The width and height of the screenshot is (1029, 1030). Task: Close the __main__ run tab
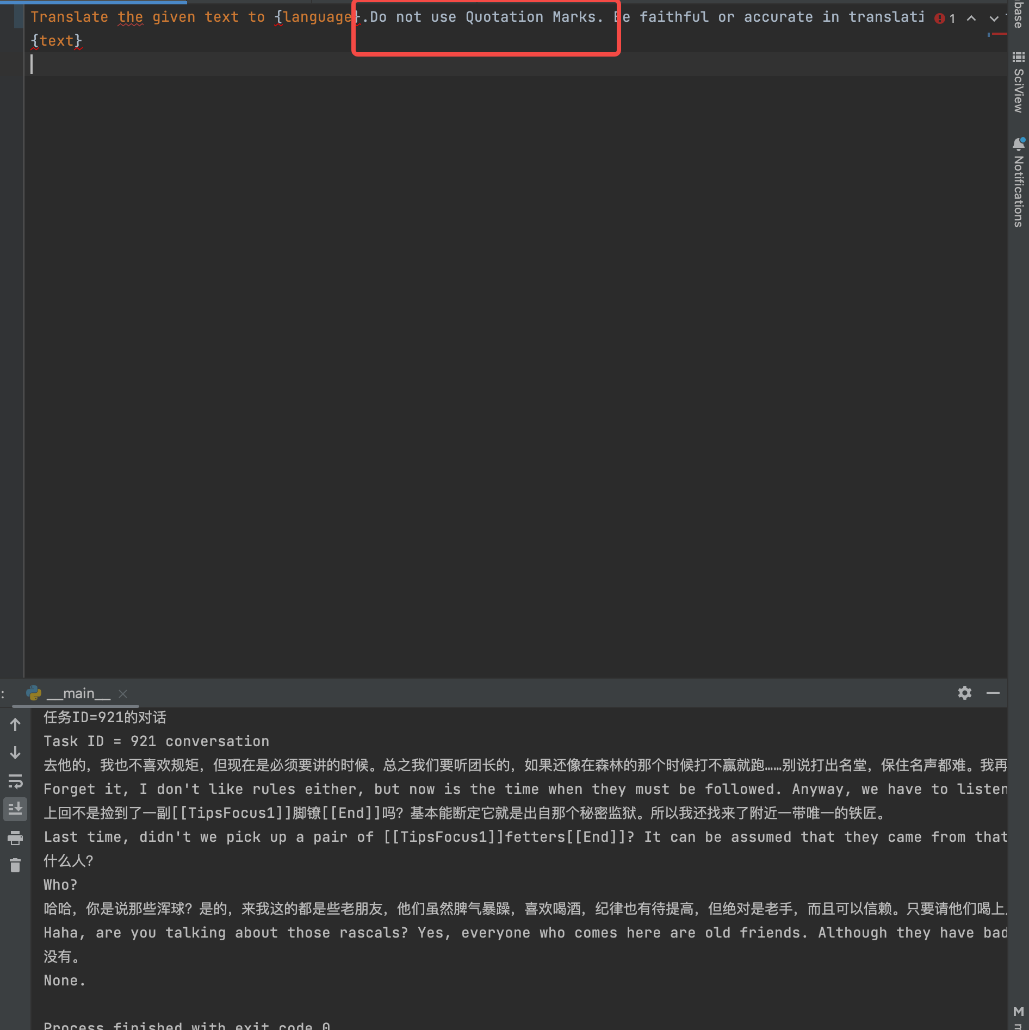[122, 693]
